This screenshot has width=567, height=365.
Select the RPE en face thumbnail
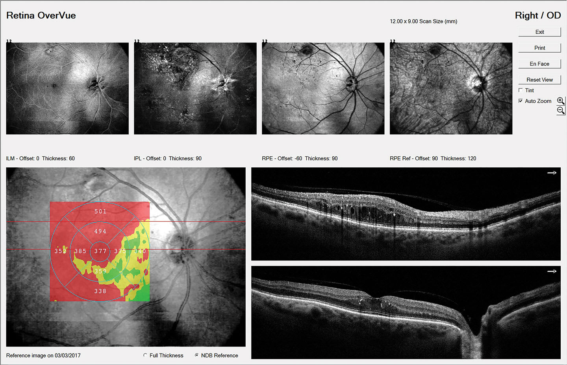(x=323, y=88)
